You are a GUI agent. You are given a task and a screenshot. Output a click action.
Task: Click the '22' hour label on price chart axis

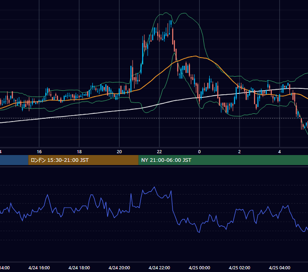tap(159, 152)
